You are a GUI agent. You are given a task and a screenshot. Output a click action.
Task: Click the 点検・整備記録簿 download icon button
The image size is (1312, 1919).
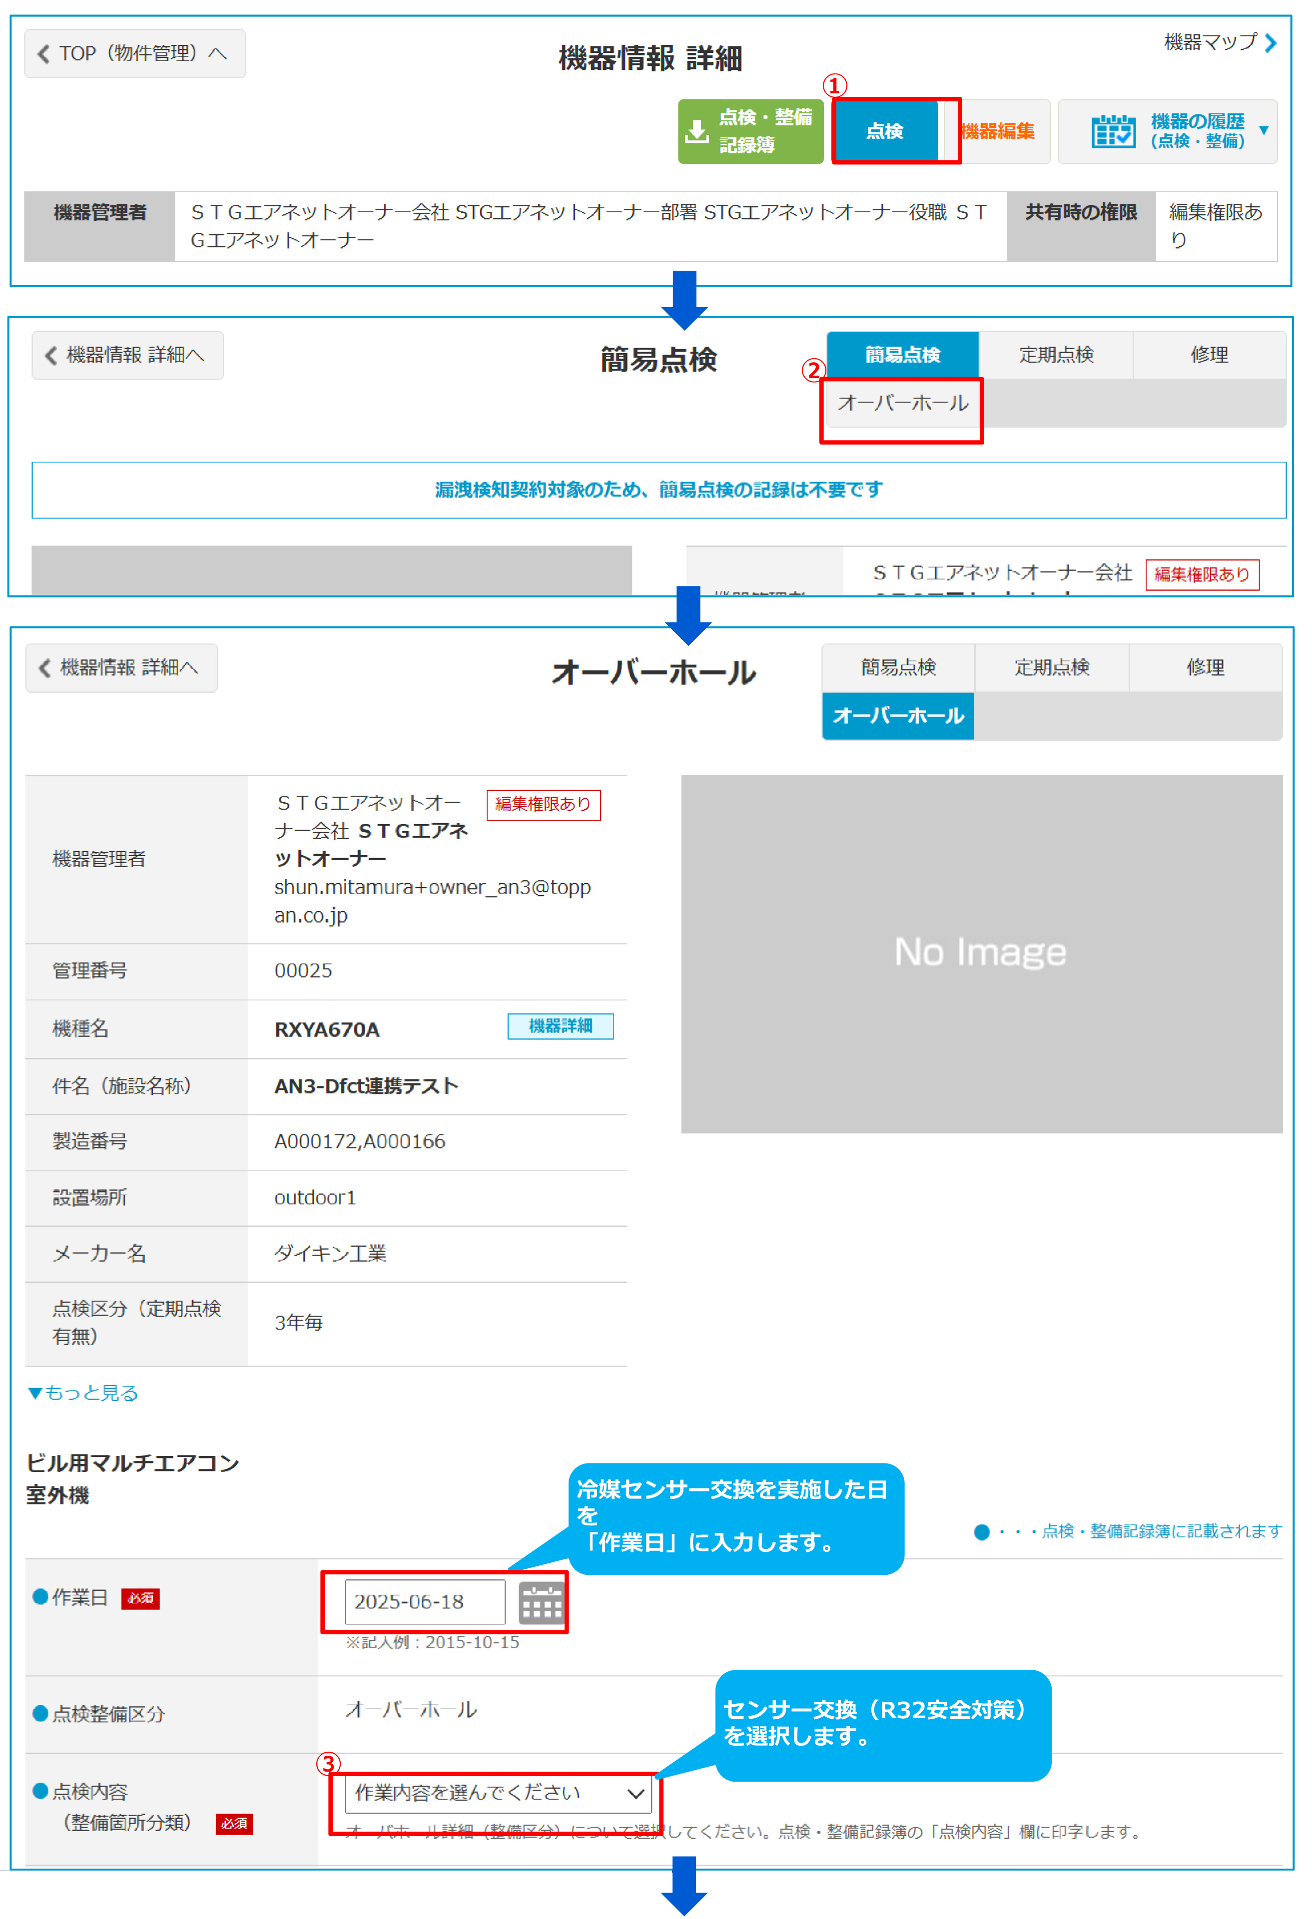[x=697, y=131]
